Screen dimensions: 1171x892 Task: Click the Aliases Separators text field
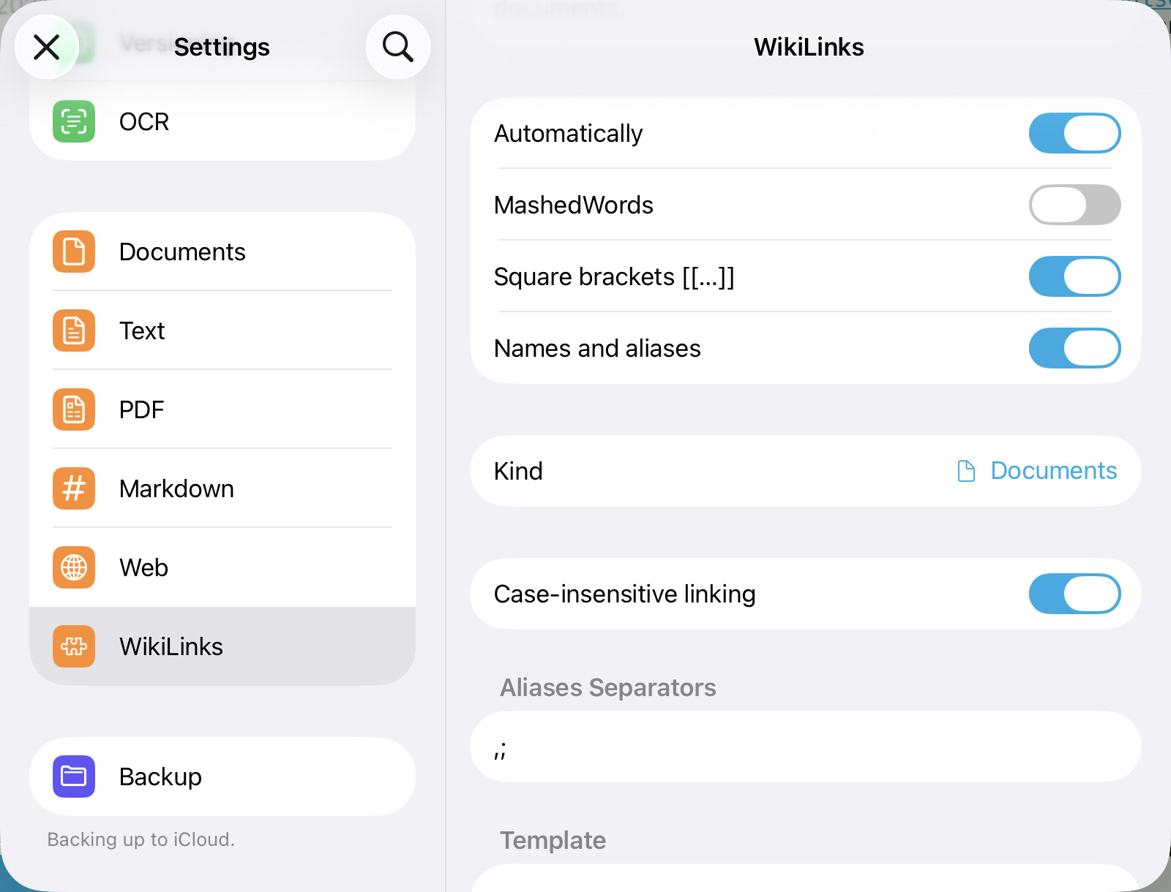805,747
